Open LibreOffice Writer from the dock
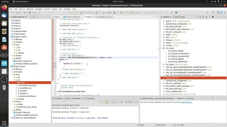 4,39
